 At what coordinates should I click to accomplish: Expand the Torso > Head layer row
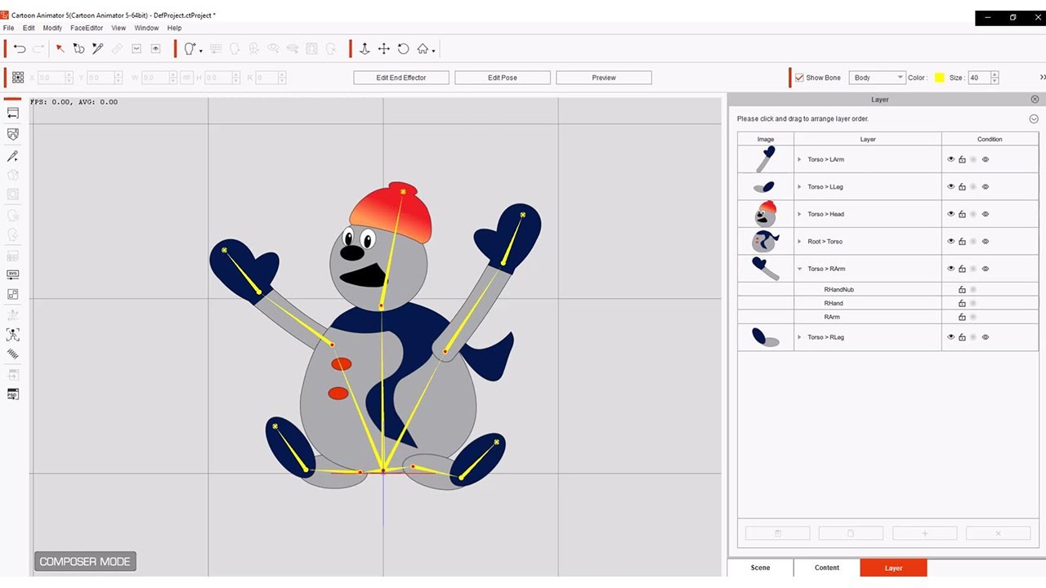click(799, 214)
